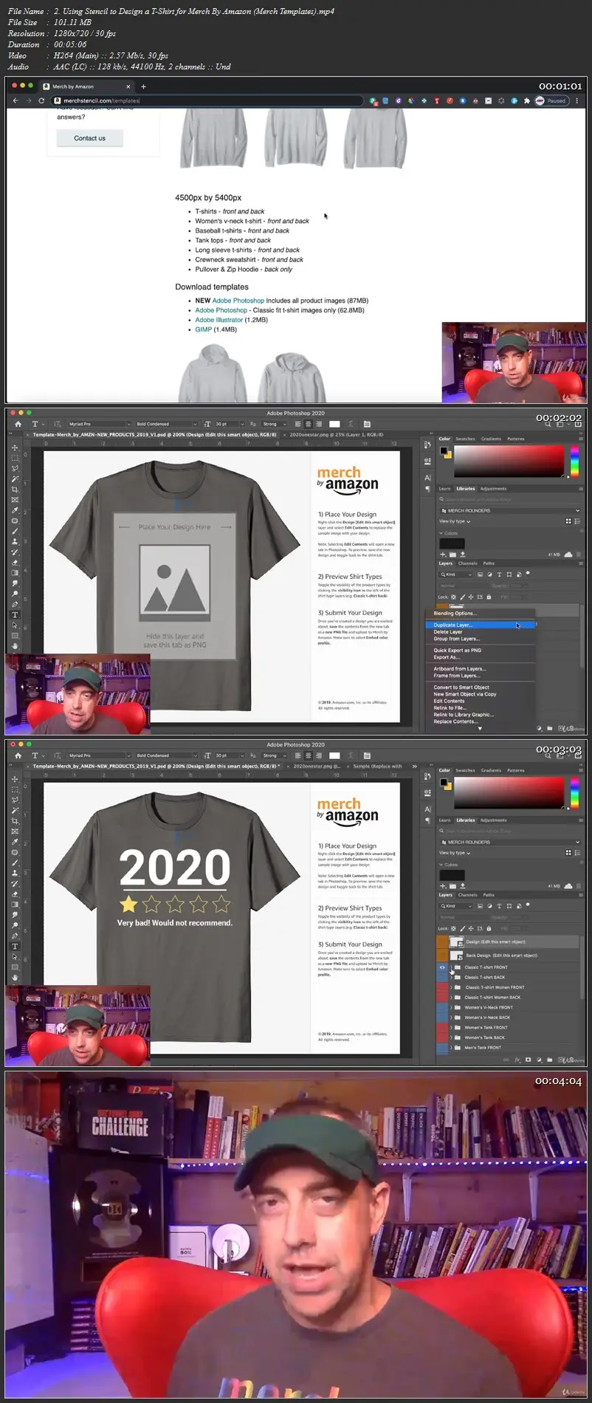Image resolution: width=592 pixels, height=1403 pixels.
Task: Click white text color swatch in 00:03:03 frame
Action: click(x=334, y=755)
